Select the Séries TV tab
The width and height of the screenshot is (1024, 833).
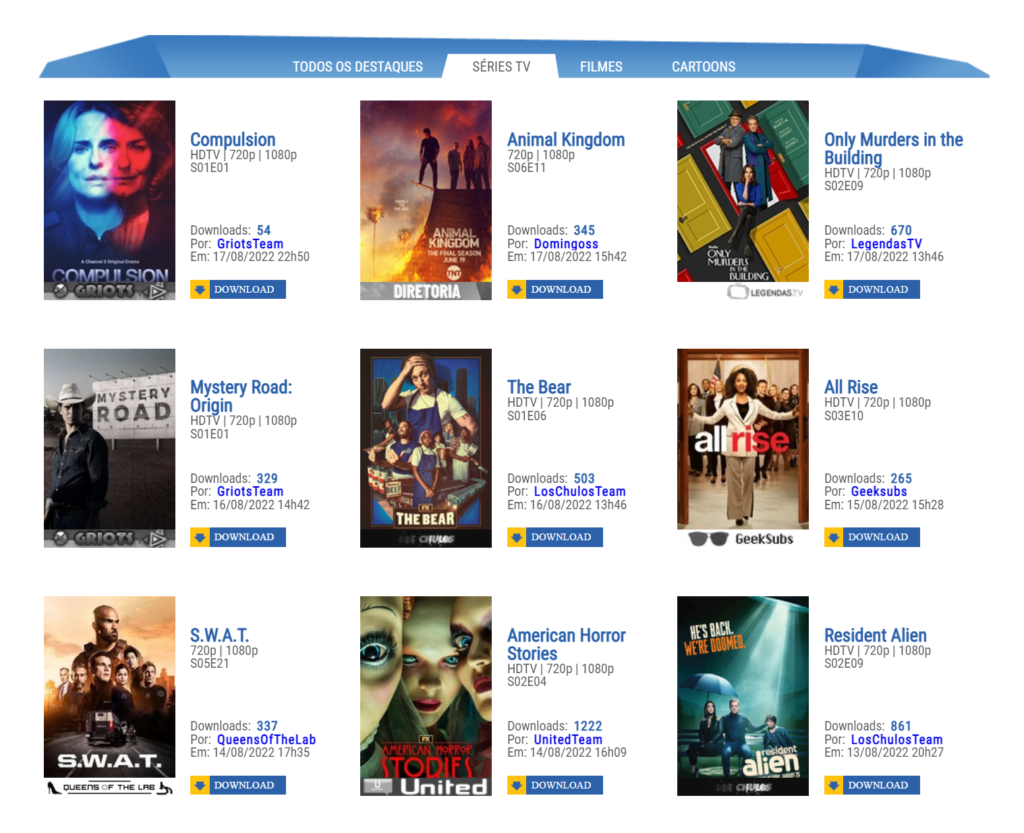click(x=501, y=67)
